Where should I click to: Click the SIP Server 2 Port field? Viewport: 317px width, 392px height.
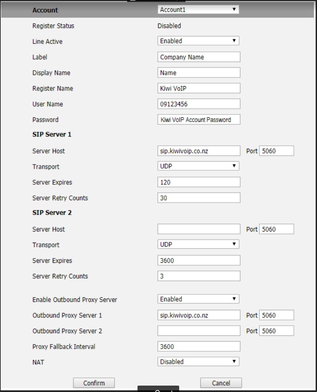277,229
